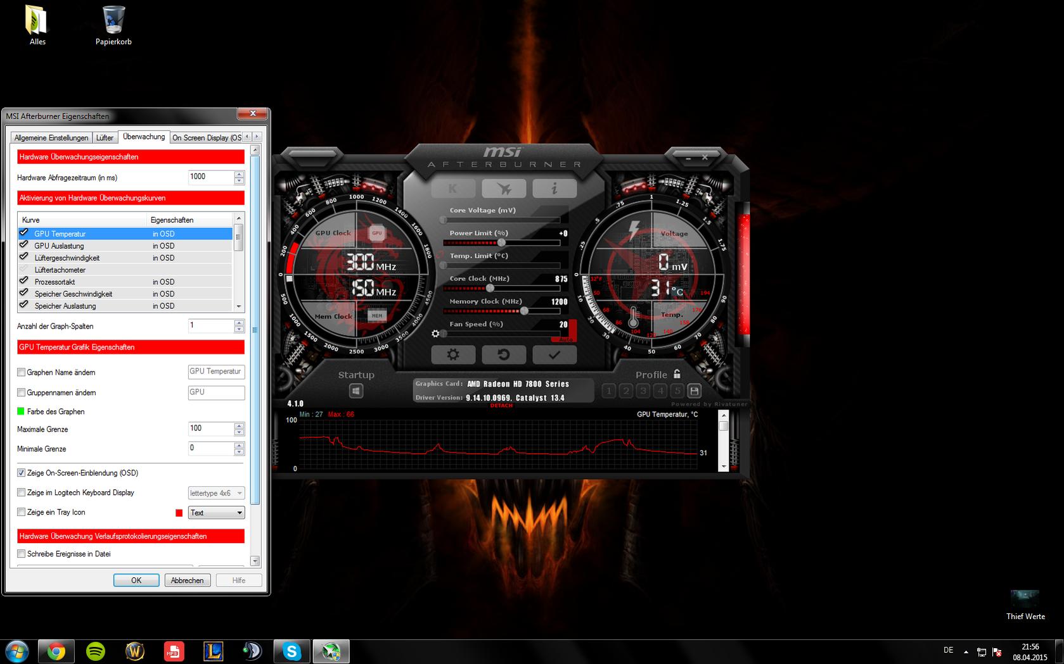
Task: Click the Hardware Abfragezeitraum input field
Action: point(211,177)
